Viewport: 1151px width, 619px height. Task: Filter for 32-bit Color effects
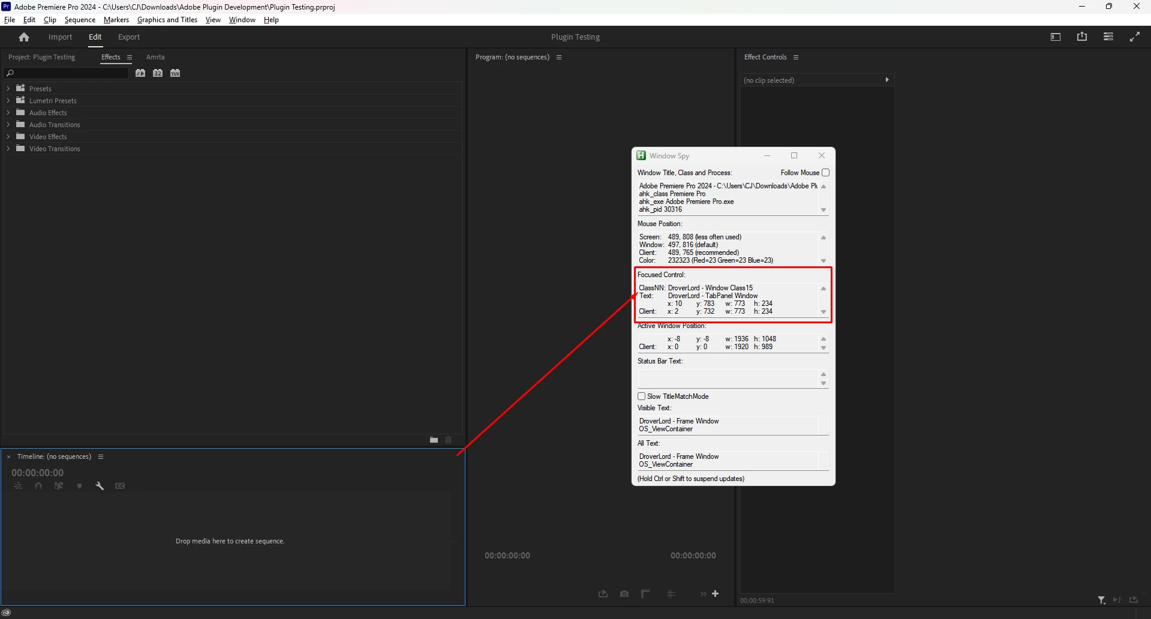158,73
